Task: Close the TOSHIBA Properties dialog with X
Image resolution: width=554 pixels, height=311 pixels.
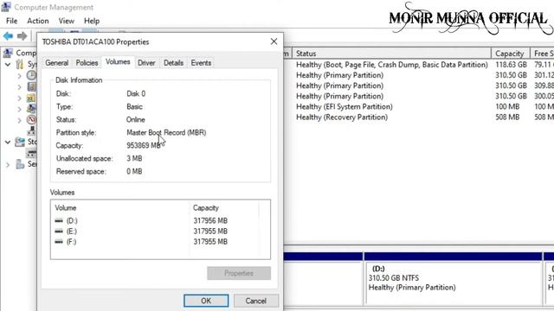Action: 274,41
